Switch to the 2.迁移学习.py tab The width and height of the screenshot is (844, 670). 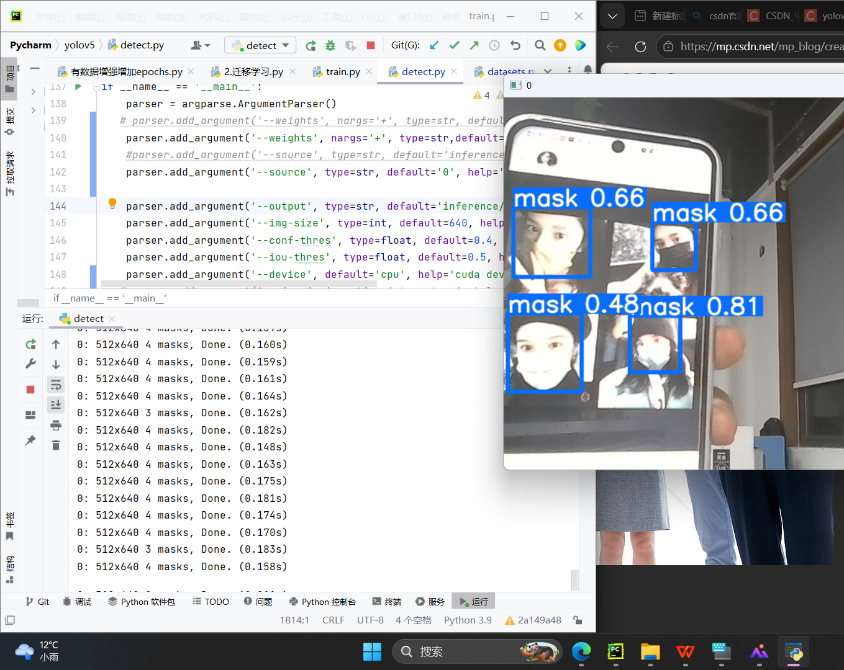[253, 72]
